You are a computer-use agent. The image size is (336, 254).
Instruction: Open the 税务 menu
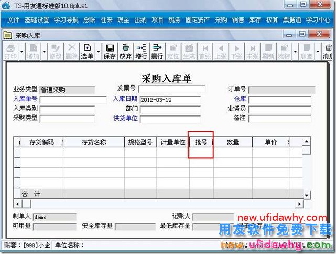(x=175, y=20)
